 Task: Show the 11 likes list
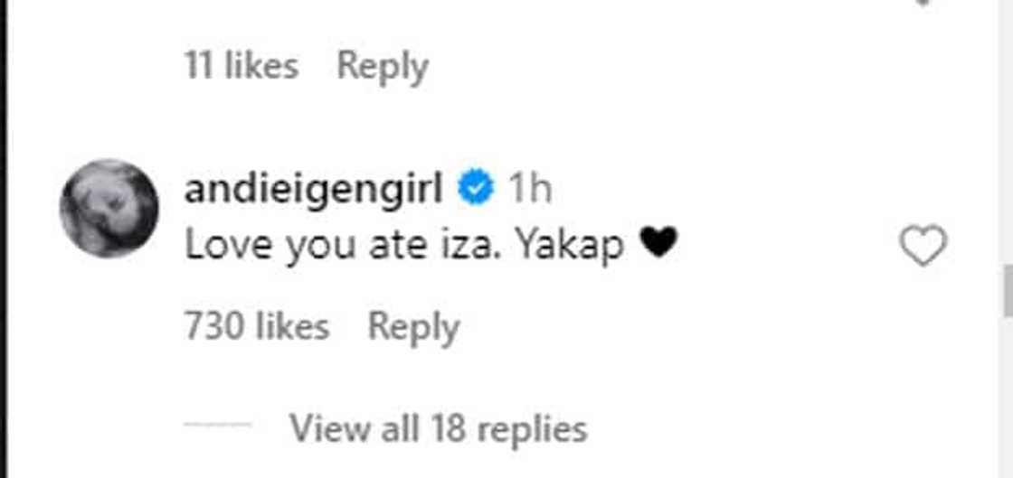(241, 66)
